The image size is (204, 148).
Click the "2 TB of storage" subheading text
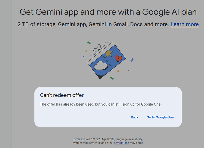(93, 24)
